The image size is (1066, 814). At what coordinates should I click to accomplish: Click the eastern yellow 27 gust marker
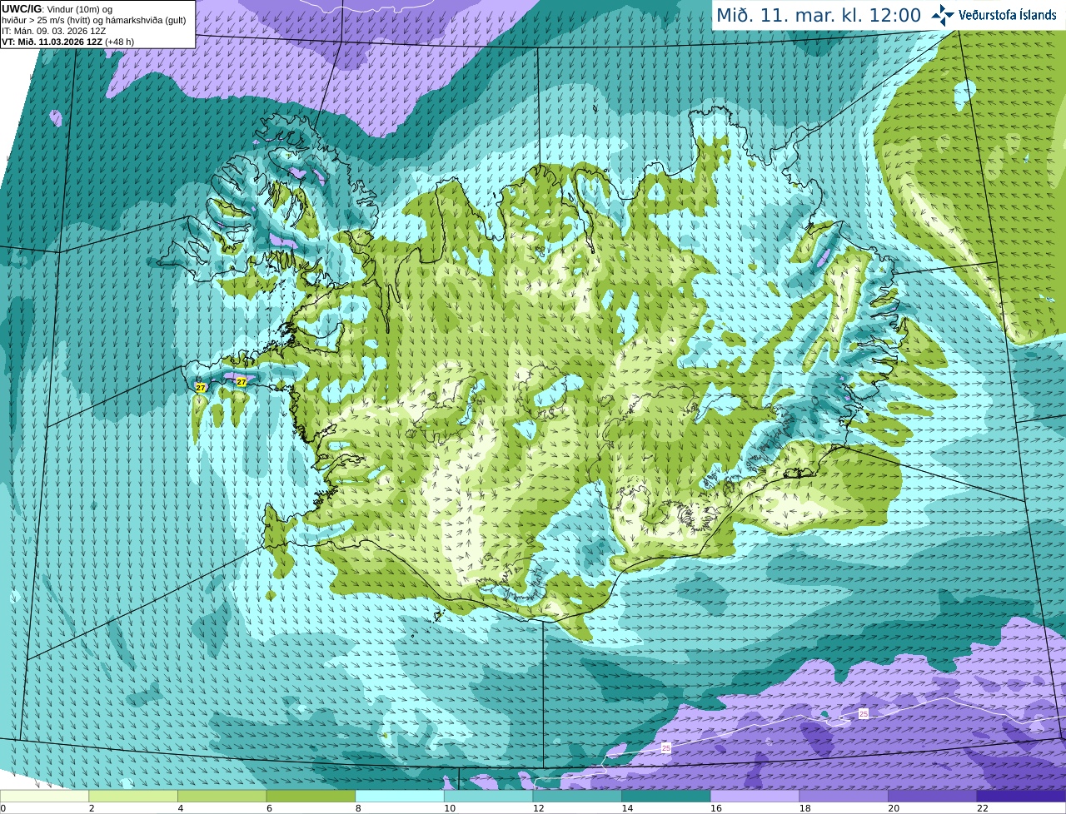242,381
